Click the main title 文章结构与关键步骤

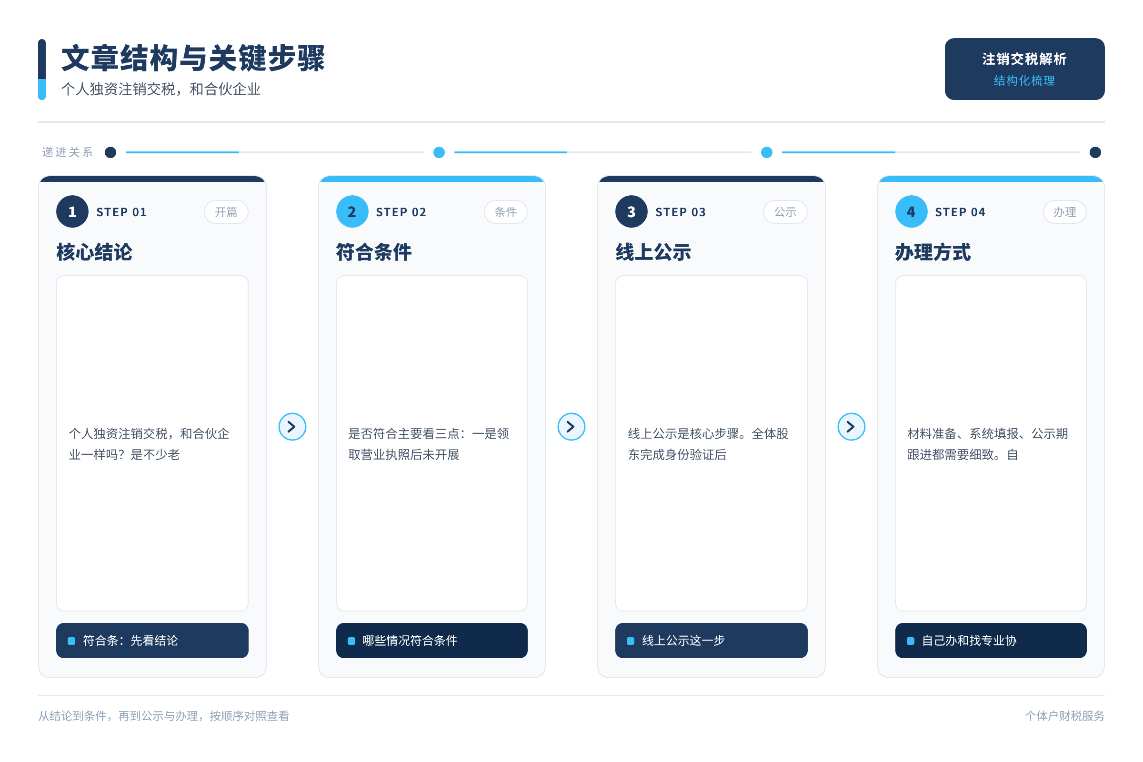(193, 58)
